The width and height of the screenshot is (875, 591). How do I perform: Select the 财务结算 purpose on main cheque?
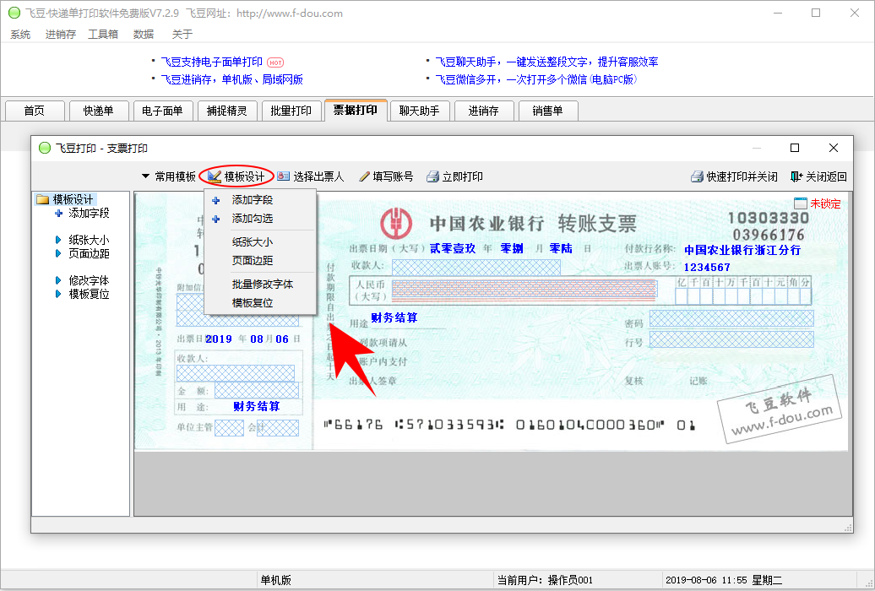394,317
